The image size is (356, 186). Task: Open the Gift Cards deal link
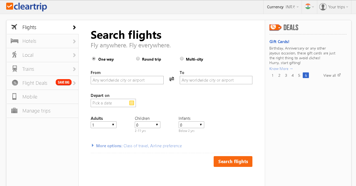point(279,42)
